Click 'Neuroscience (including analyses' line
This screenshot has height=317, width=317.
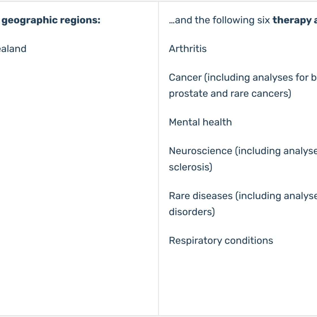243,151
